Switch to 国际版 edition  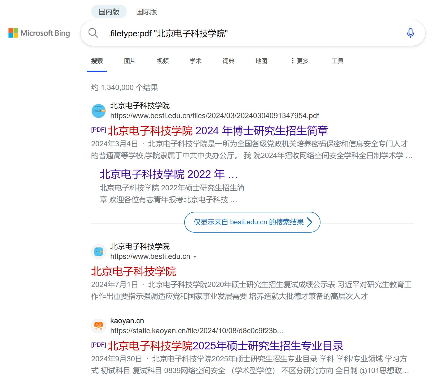pos(147,12)
